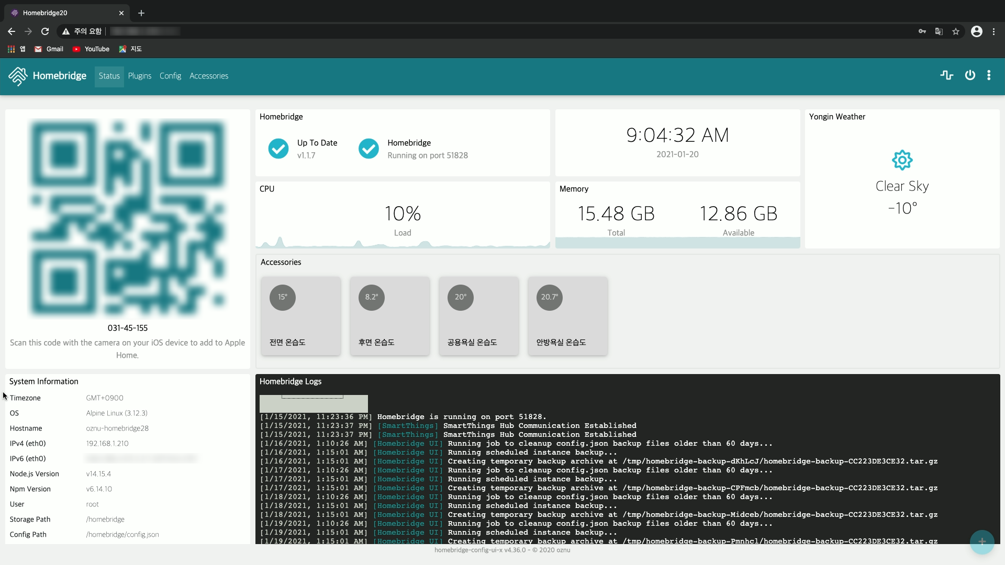The width and height of the screenshot is (1005, 565).
Task: Switch to the Plugins tab
Action: coord(139,76)
